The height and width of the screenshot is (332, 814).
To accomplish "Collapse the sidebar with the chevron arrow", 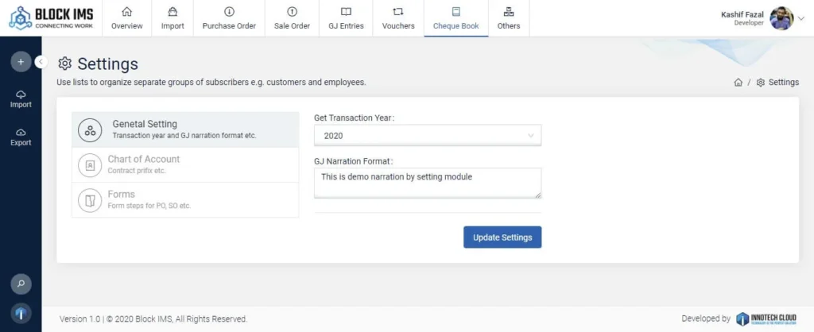I will [41, 62].
